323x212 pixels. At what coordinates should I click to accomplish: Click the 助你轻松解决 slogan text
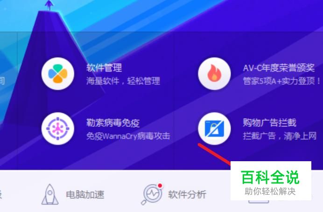[x=270, y=191]
